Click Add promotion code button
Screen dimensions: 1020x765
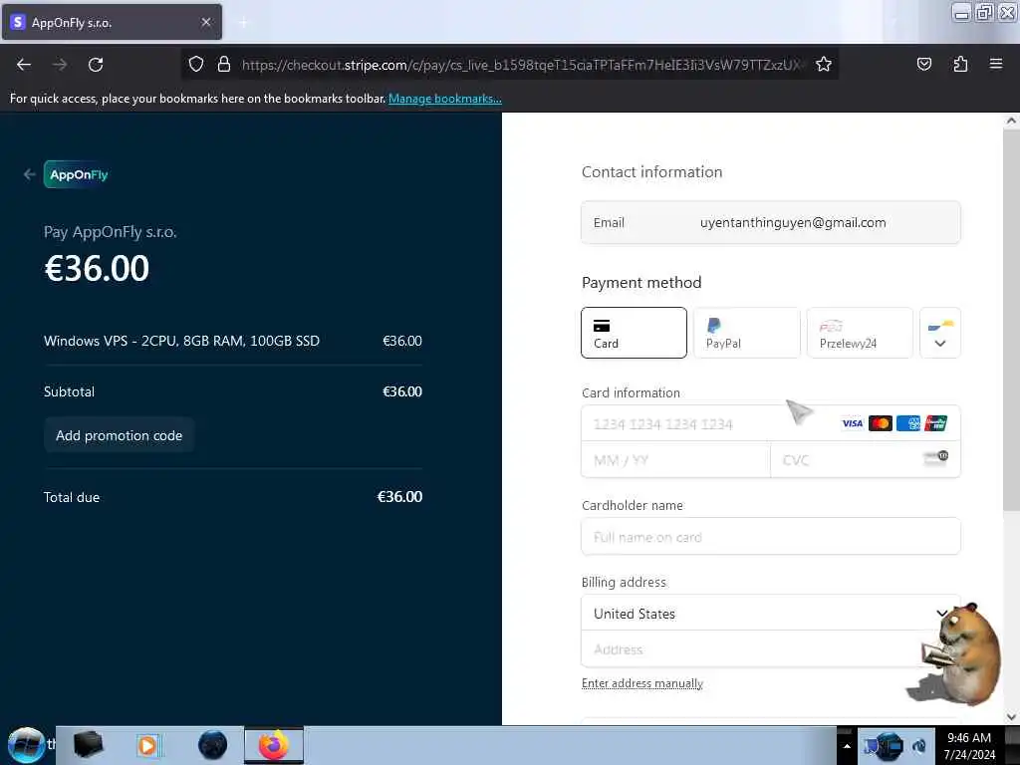120,436
